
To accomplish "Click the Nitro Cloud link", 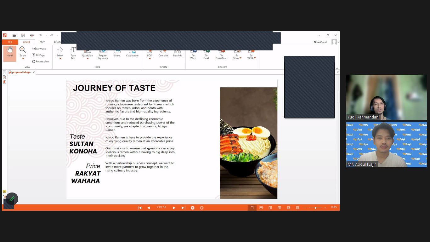I will pos(320,42).
